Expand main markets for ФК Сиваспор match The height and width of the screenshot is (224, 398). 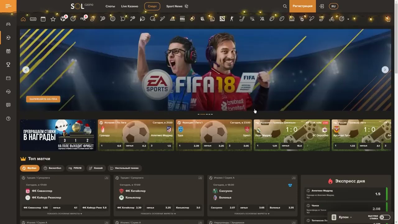pos(65,214)
